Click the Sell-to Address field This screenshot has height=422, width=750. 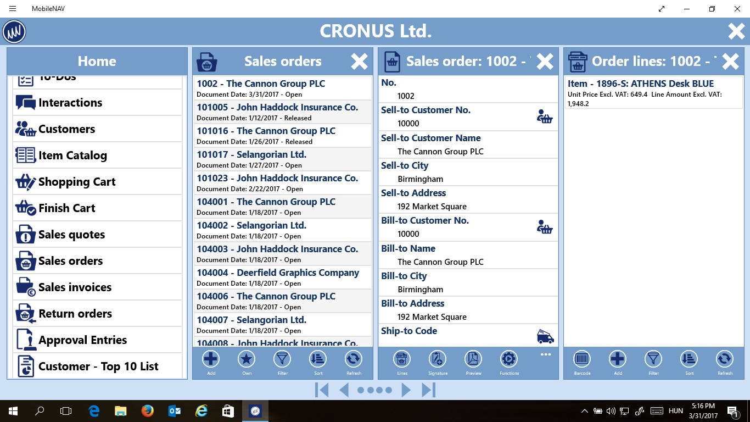click(x=468, y=199)
